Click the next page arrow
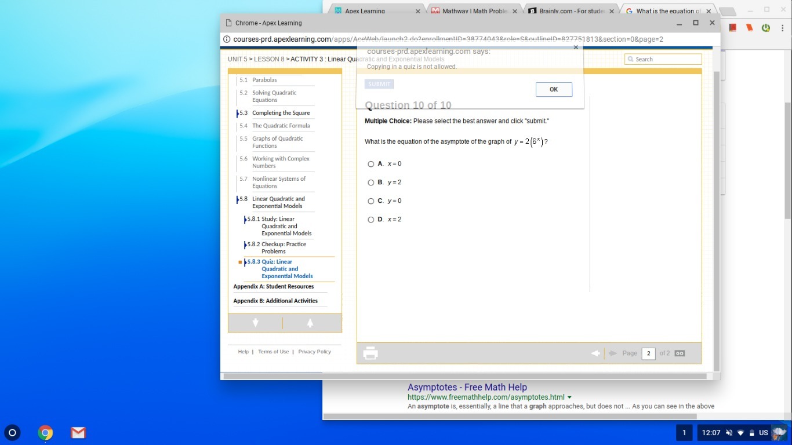The width and height of the screenshot is (792, 445). coord(612,353)
